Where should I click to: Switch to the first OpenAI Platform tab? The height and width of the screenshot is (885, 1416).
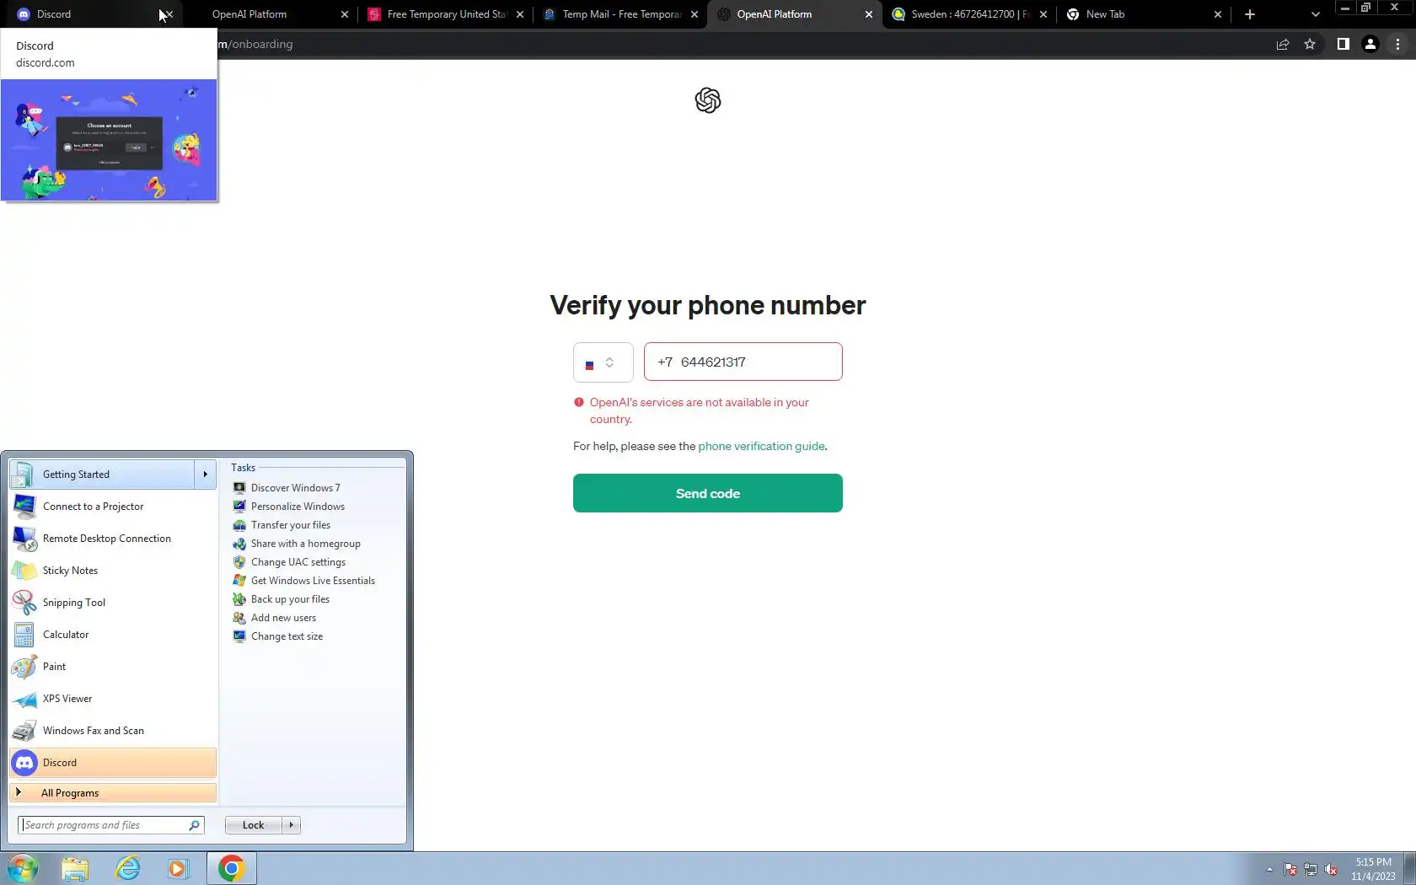[x=270, y=14]
